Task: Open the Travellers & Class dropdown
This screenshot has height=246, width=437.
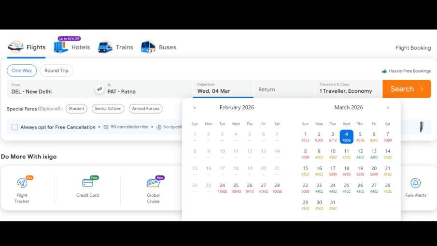Action: coord(348,89)
